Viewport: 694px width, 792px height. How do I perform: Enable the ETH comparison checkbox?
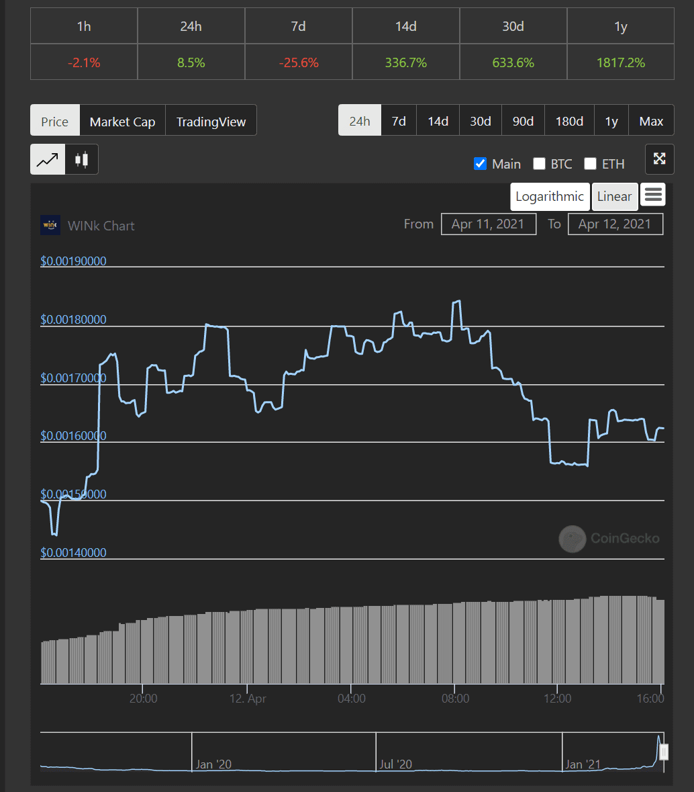[590, 164]
